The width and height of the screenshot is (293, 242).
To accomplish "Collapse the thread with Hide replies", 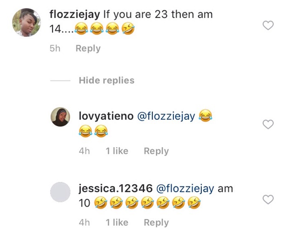I will click(106, 80).
